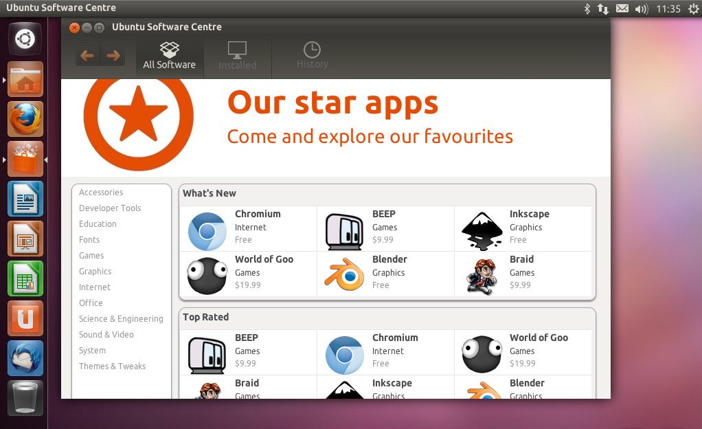Screen dimensions: 702x429
Task: Click the Blender title in What's New
Action: tap(389, 259)
